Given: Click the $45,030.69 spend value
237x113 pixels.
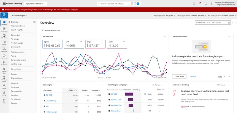Looking at the screenshot, I should pyautogui.click(x=53, y=46).
